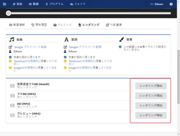Click the playback seek slider handle
The height and width of the screenshot is (136, 180).
8,13
